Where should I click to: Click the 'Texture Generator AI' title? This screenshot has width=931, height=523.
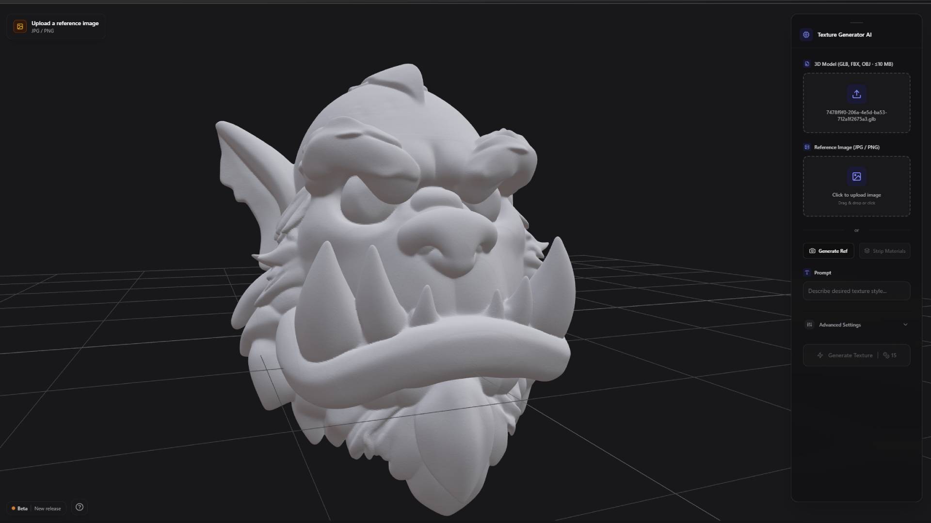coord(844,35)
